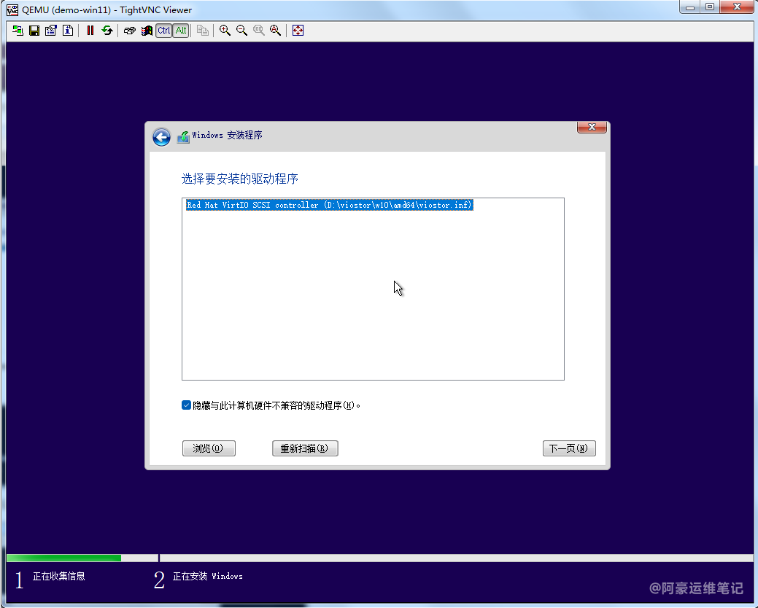Select the Red Hat VirtIO SCSI controller driver
The height and width of the screenshot is (608, 758).
pyautogui.click(x=330, y=206)
